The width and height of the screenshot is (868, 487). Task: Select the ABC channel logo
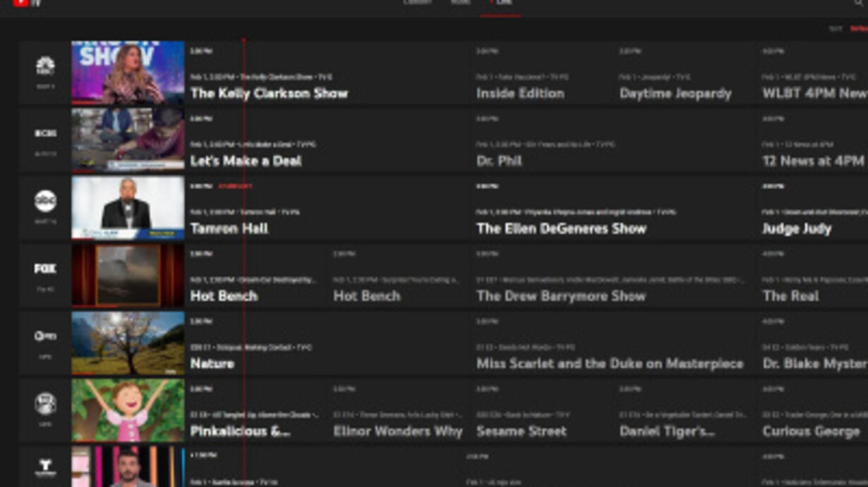pyautogui.click(x=45, y=202)
